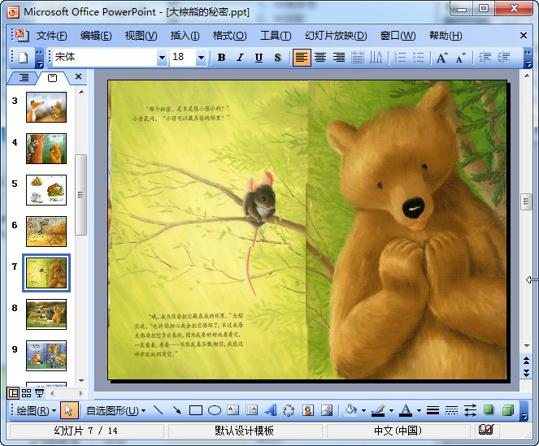Screen dimensions: 539x446
Task: Click the font color swatch button
Action: [405, 410]
